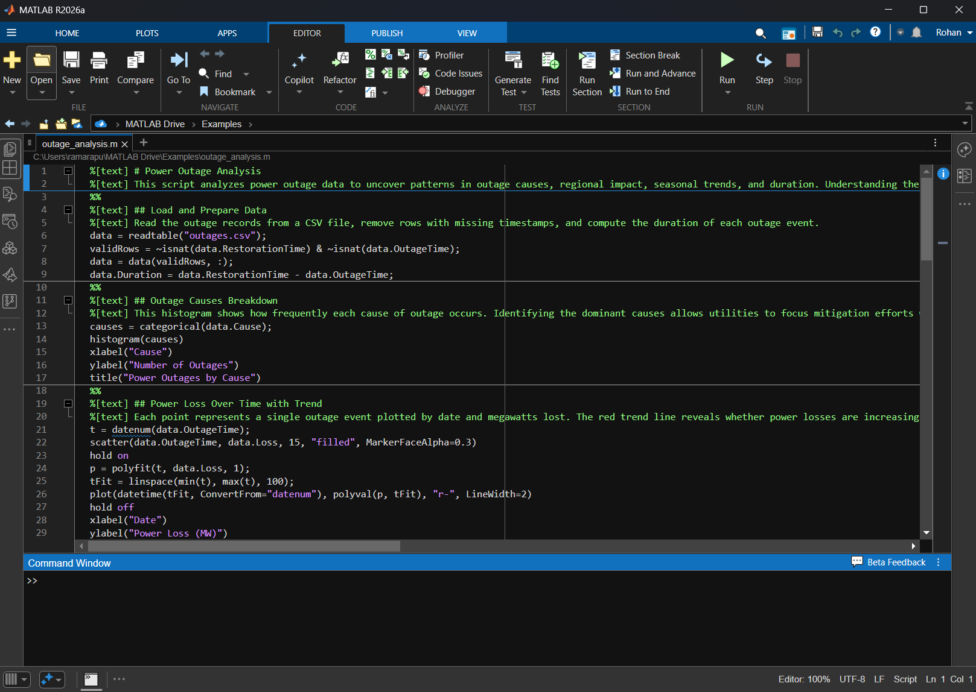Expand the Run button dropdown arrow
The width and height of the screenshot is (976, 692).
click(727, 93)
